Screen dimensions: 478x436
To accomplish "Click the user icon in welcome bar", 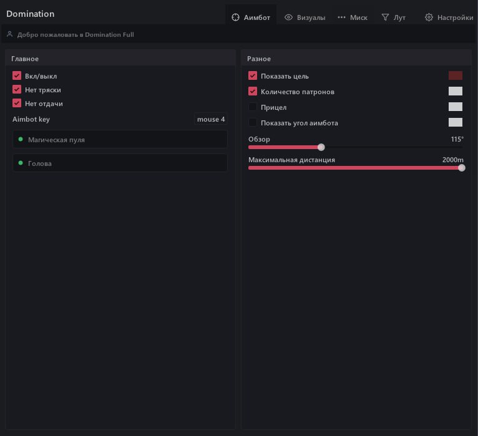I will (x=10, y=34).
